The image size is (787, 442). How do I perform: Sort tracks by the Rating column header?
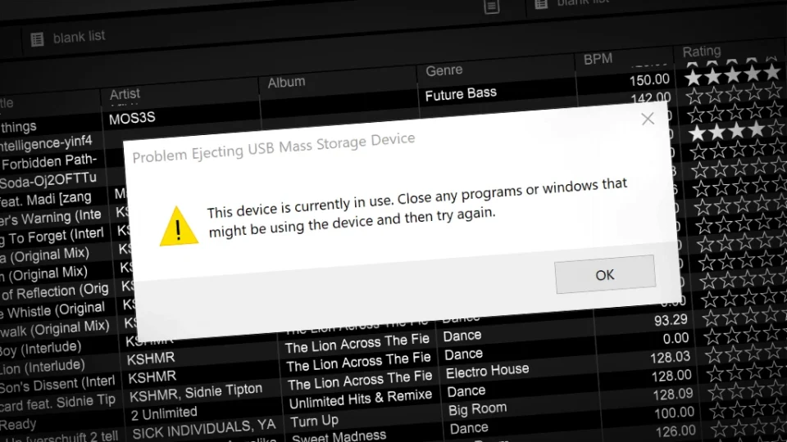(701, 51)
